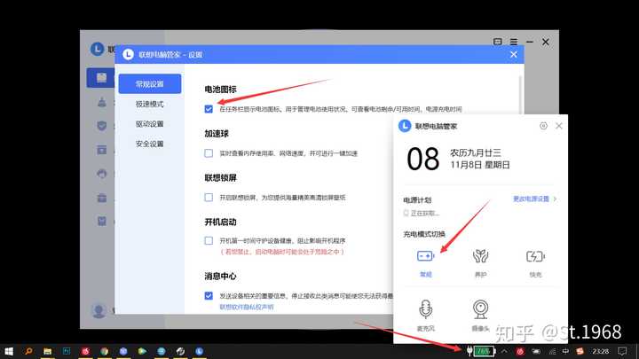
Task: Open the gear settings icon in battery popup
Action: coord(543,126)
